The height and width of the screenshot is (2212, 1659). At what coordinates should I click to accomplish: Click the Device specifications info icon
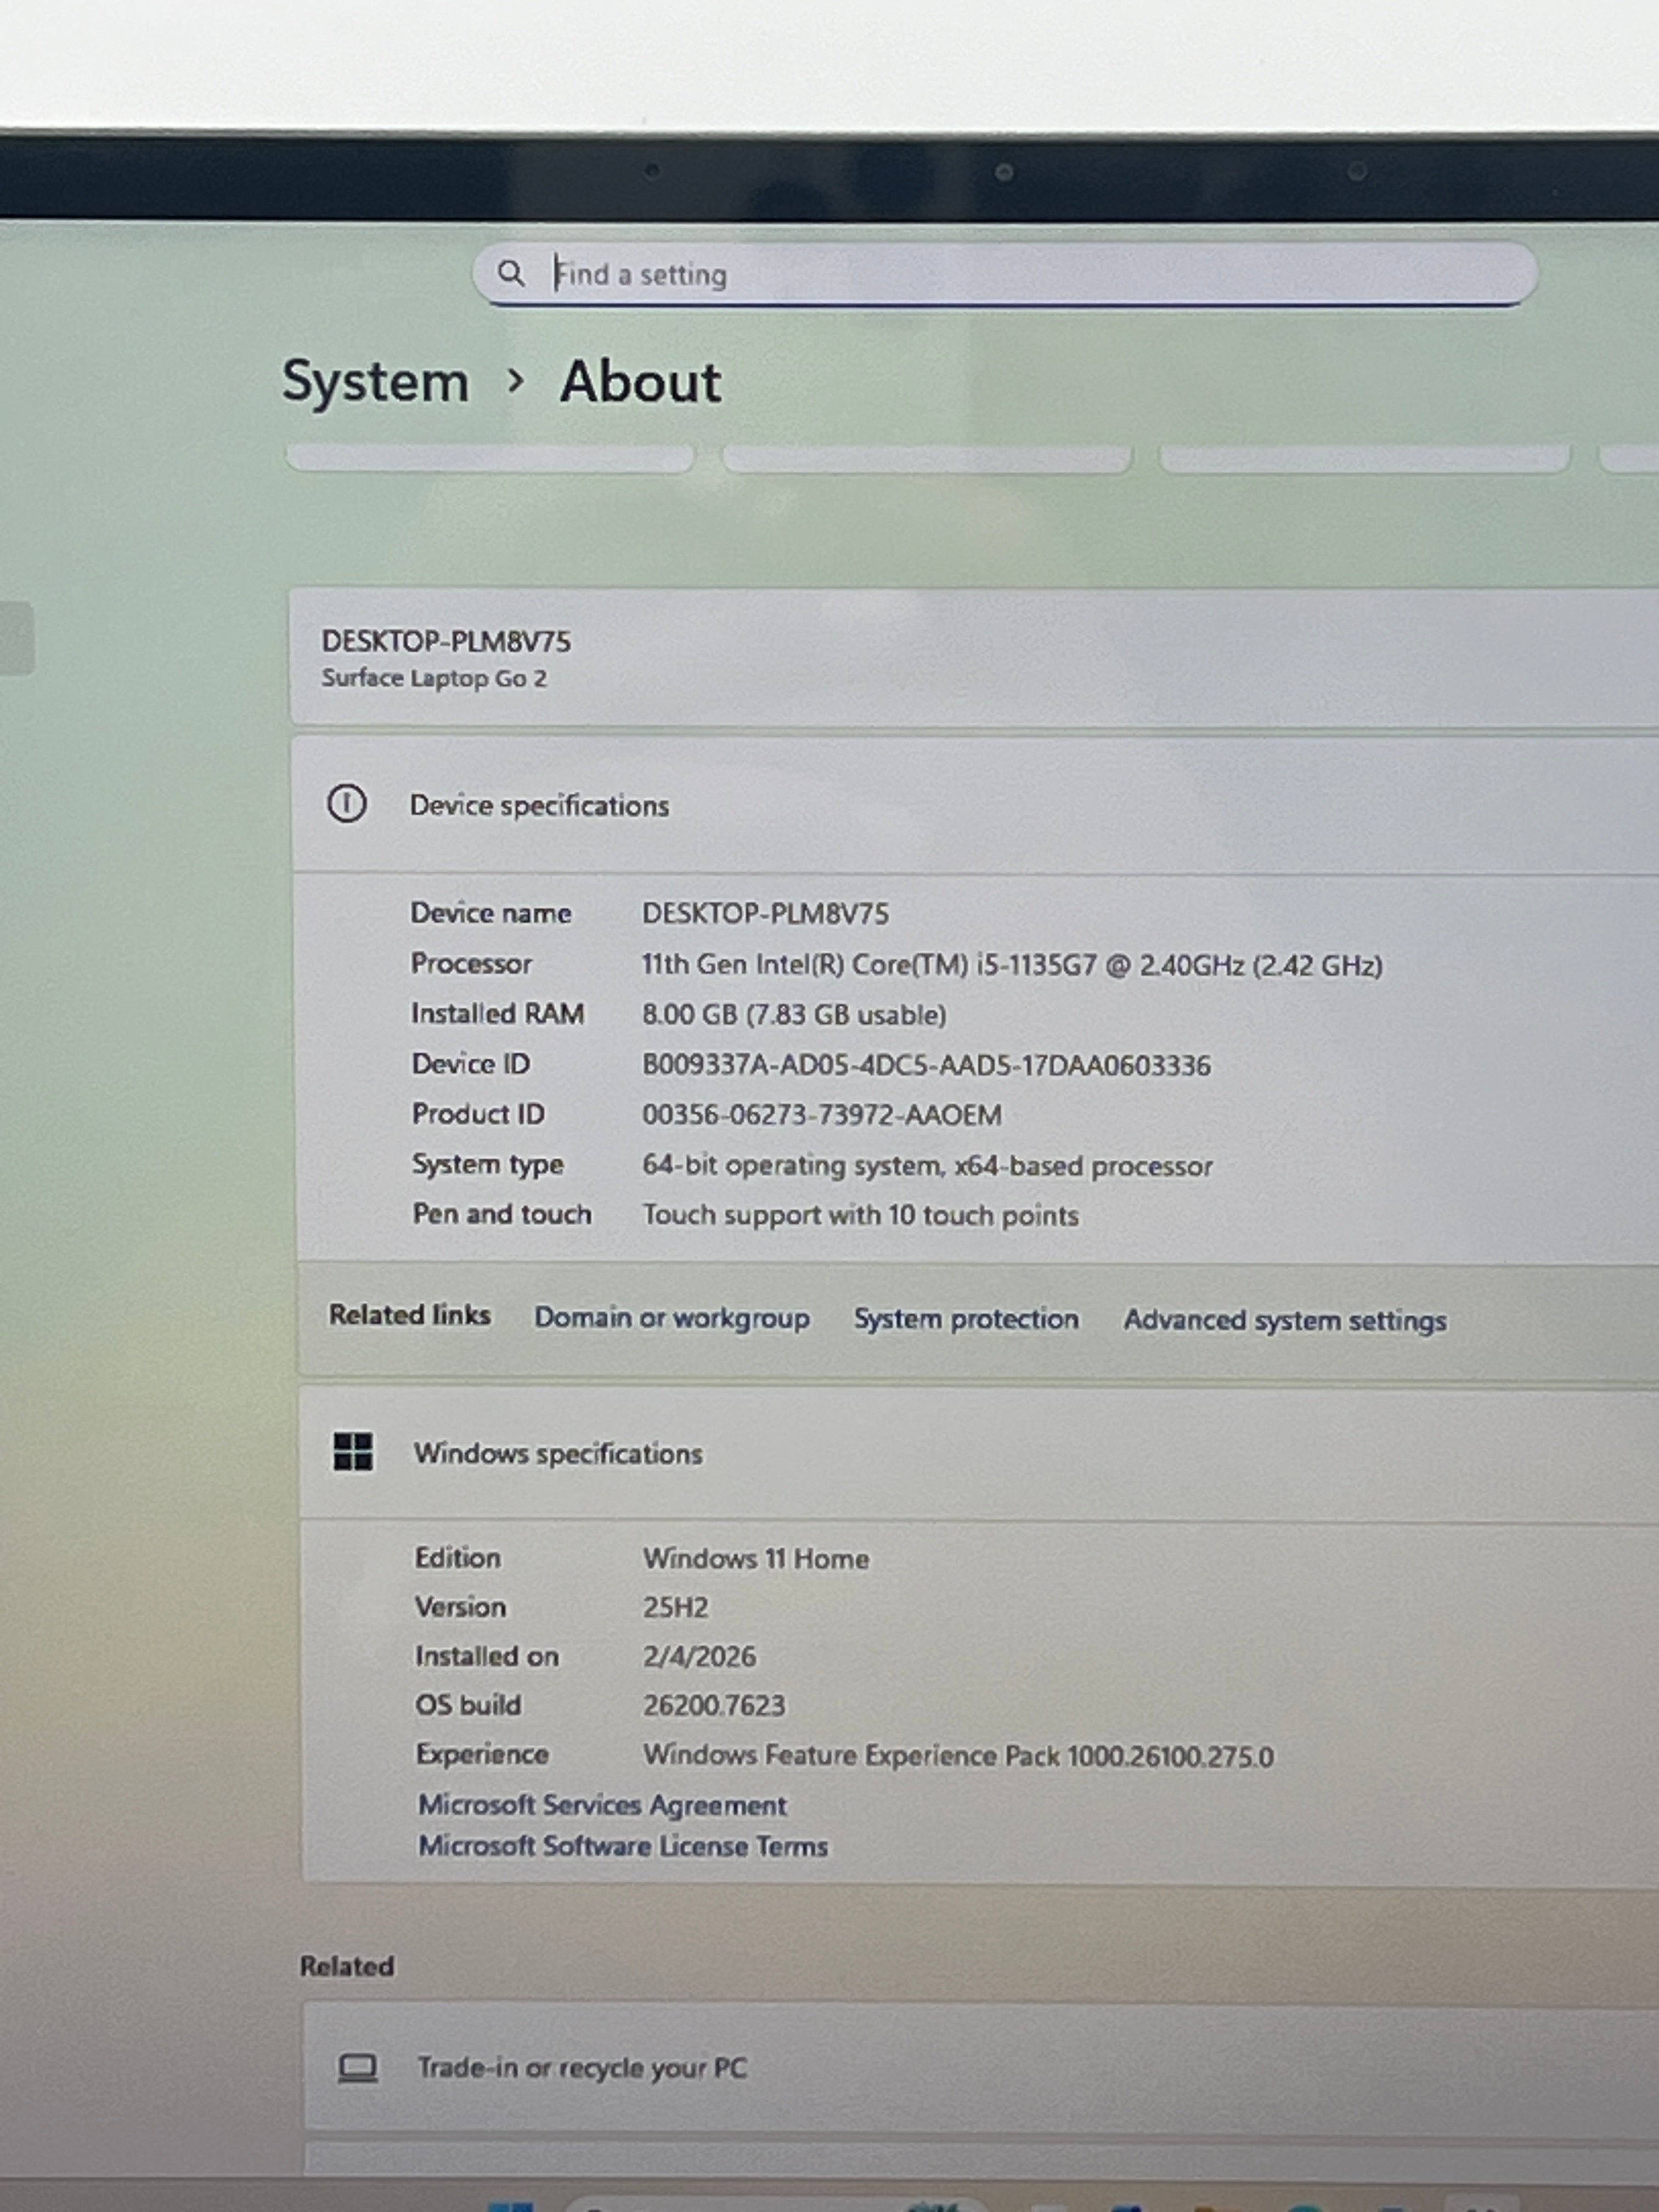coord(347,804)
